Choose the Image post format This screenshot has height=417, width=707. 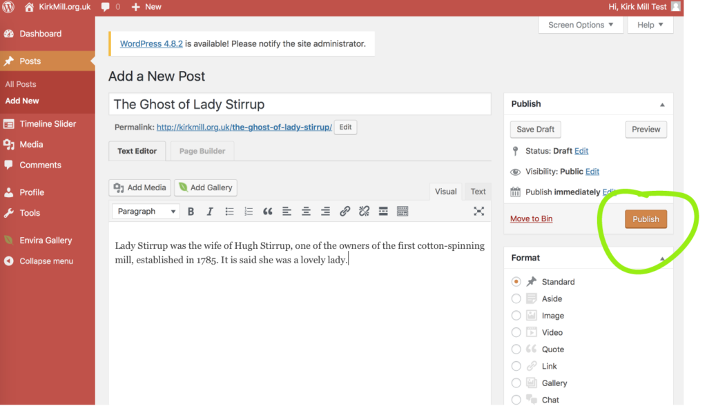click(x=516, y=316)
